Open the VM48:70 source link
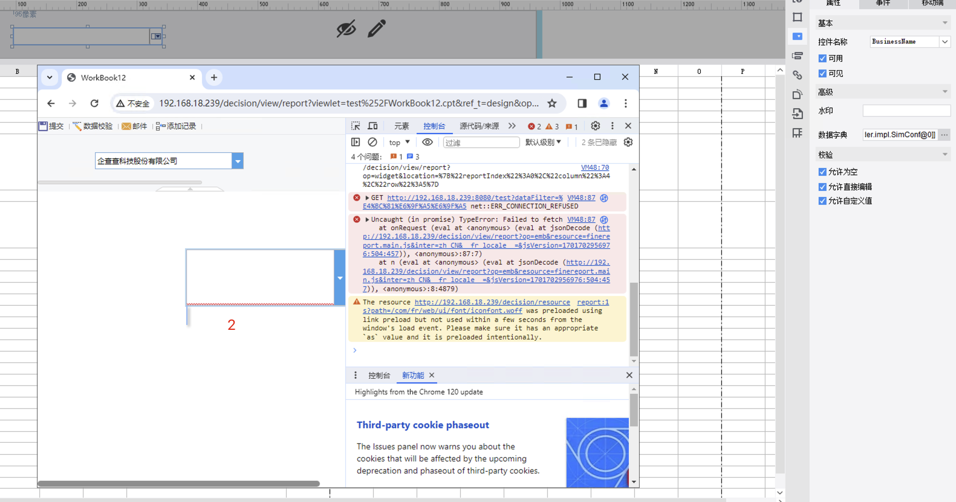 [x=595, y=167]
